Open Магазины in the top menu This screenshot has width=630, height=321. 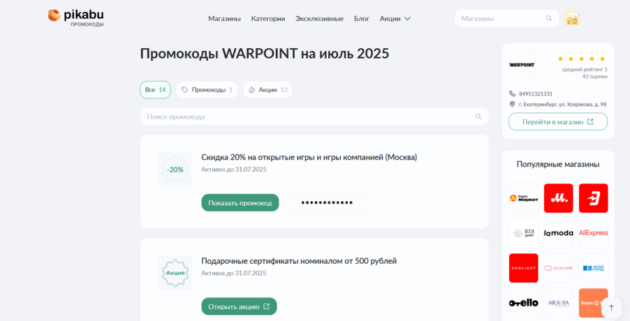[x=224, y=18]
